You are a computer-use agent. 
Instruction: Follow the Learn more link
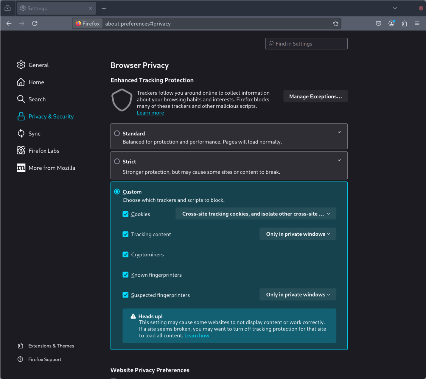point(150,113)
